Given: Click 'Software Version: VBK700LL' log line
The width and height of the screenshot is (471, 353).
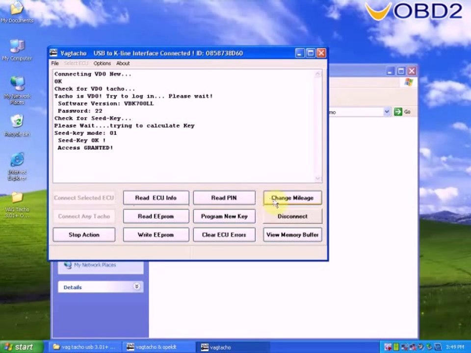Looking at the screenshot, I should 106,103.
